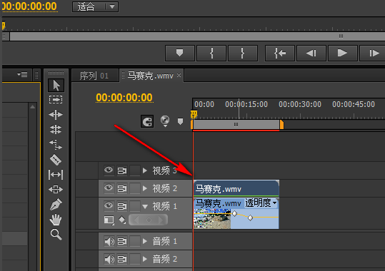
Task: Toggle sync lock on 音频 2 track
Action: pyautogui.click(x=121, y=259)
